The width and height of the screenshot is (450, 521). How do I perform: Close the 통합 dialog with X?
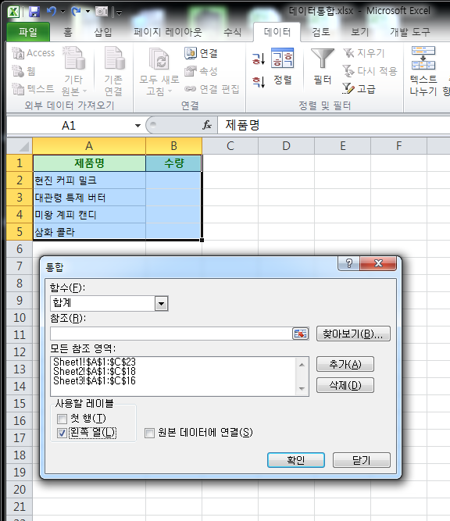click(x=378, y=263)
